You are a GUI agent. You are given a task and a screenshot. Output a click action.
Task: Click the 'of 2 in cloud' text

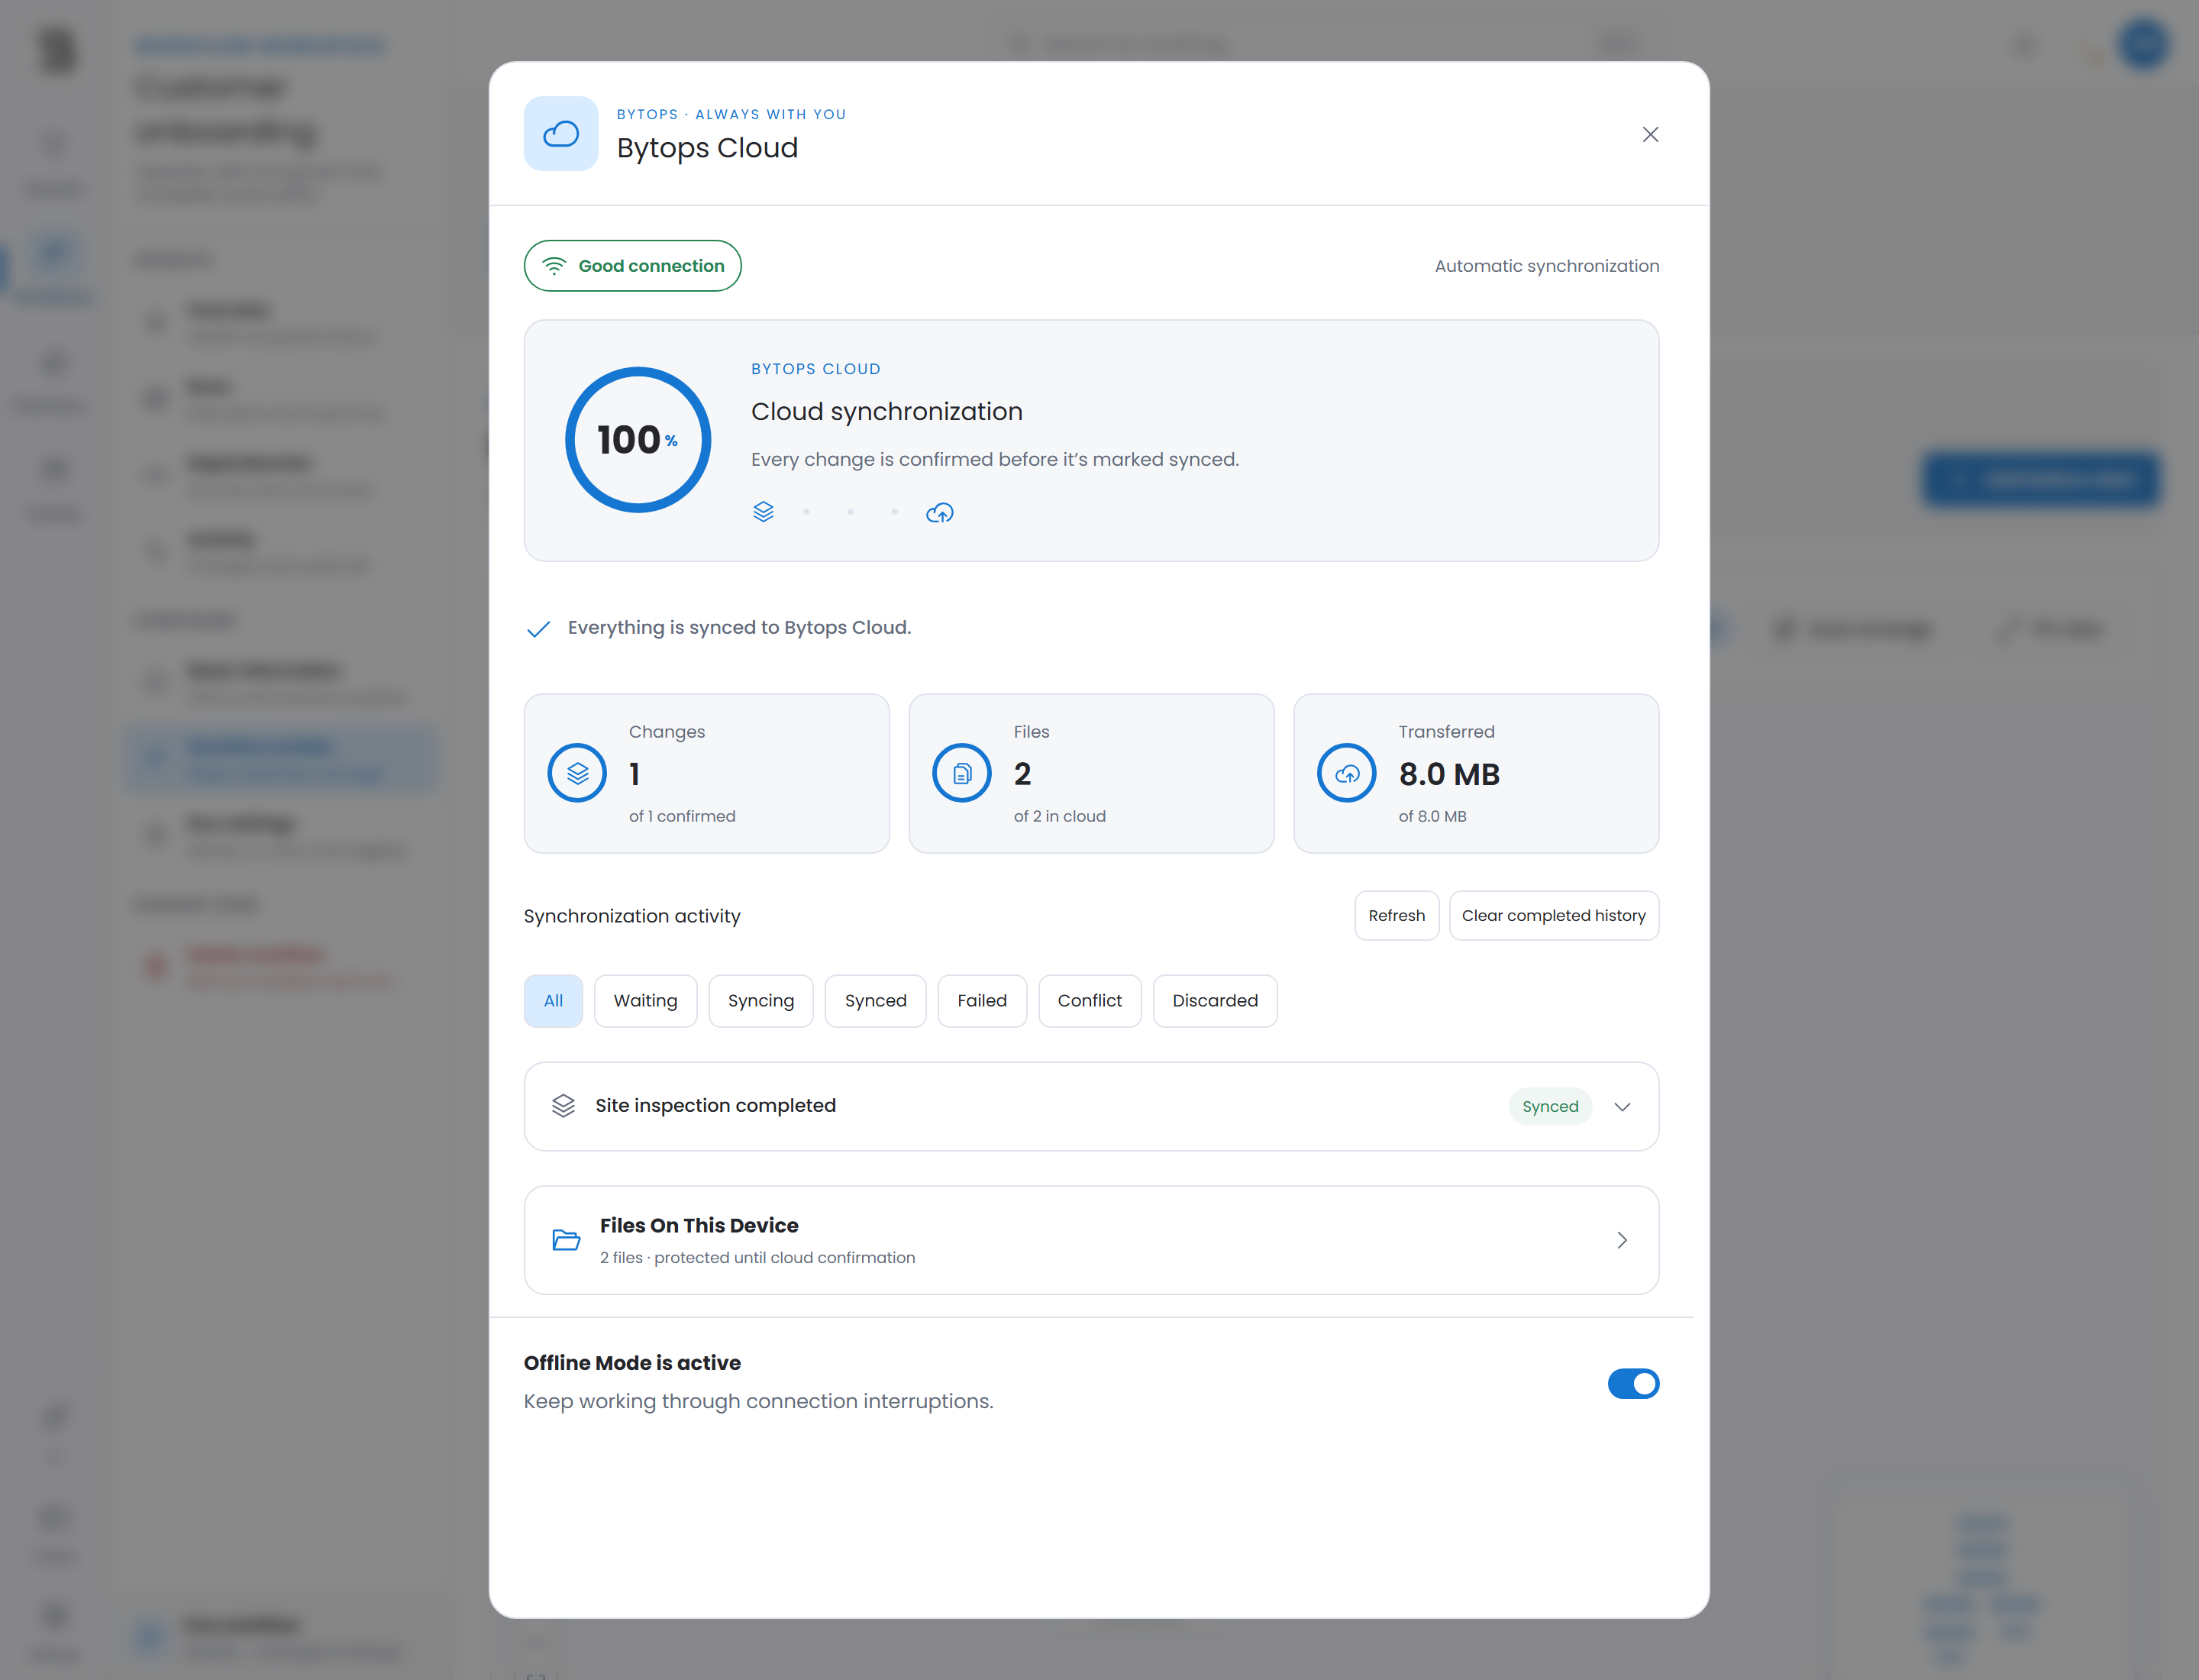pos(1059,816)
